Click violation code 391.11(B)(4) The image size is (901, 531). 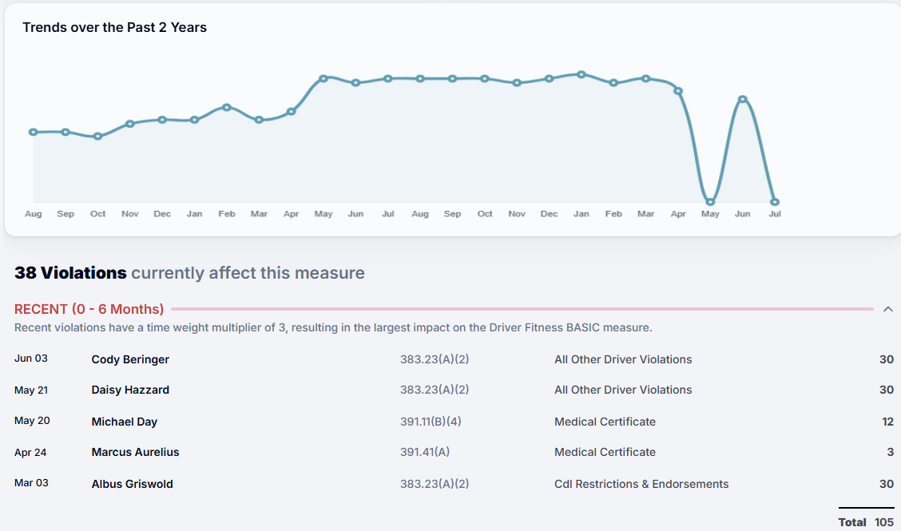(x=431, y=422)
